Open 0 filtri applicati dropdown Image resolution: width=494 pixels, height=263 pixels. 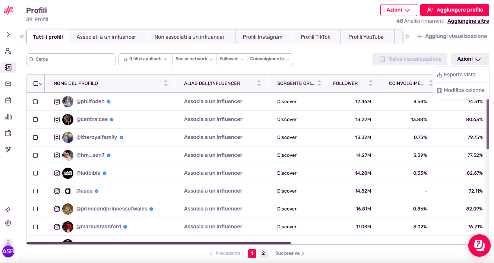(145, 59)
